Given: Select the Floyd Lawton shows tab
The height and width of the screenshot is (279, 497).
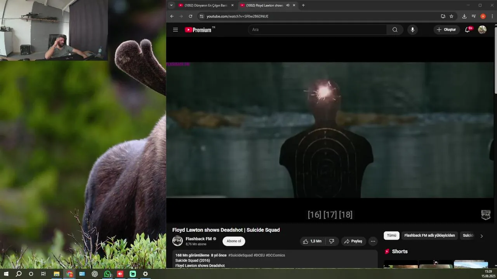Looking at the screenshot, I should (x=264, y=5).
